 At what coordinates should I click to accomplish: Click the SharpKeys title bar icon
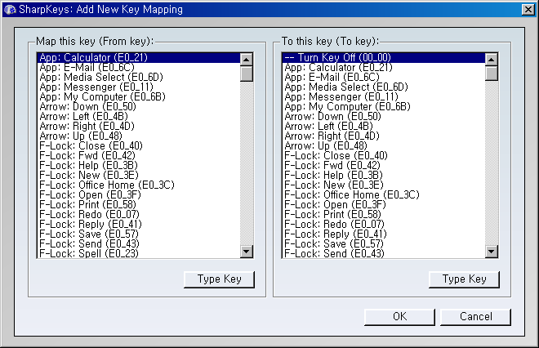tap(10, 9)
